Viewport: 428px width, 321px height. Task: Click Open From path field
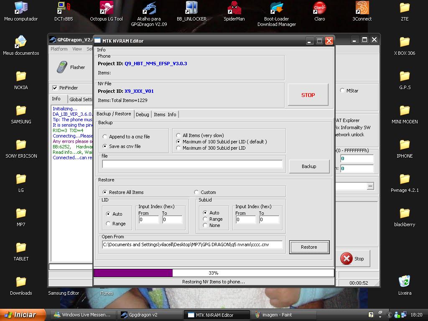192,245
